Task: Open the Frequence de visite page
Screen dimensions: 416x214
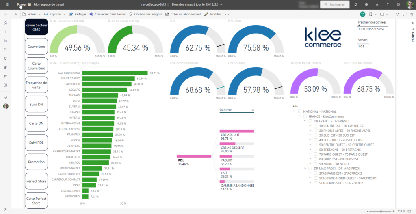Action: point(36,85)
